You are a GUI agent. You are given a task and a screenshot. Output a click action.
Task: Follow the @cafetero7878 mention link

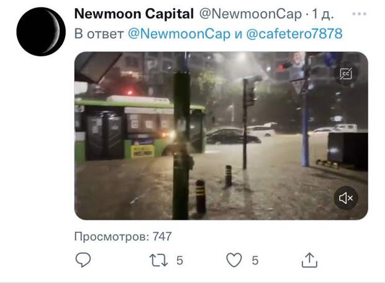point(294,34)
